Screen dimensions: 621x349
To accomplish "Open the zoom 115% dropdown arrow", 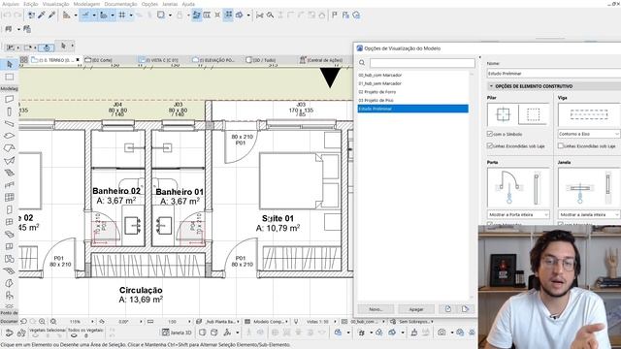I will (x=92, y=322).
